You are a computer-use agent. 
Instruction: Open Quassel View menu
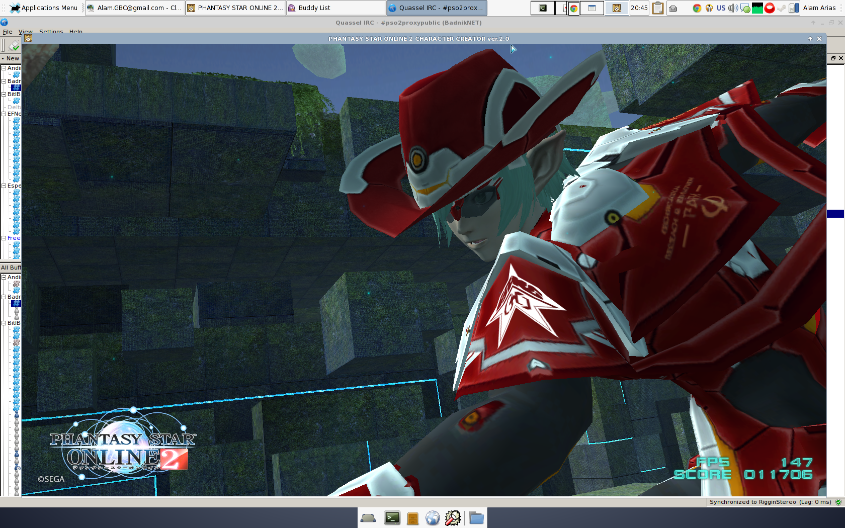click(25, 31)
